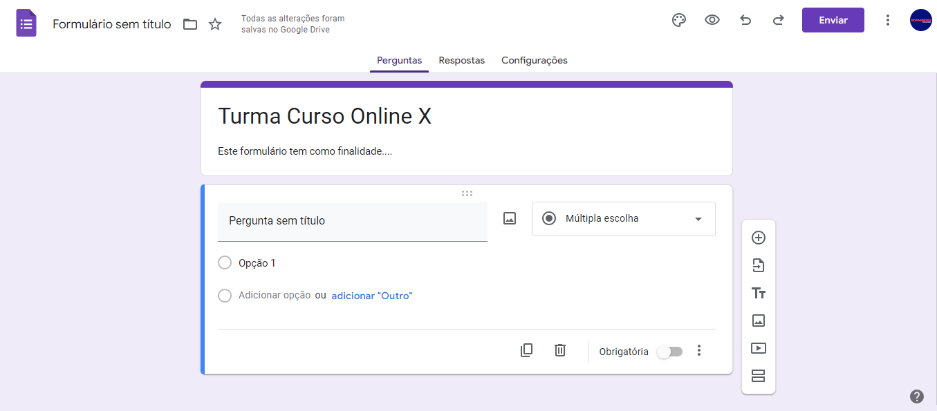The height and width of the screenshot is (411, 937).
Task: Open the Configurações tab
Action: tap(534, 60)
